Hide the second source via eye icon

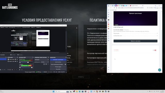click(x=15, y=61)
